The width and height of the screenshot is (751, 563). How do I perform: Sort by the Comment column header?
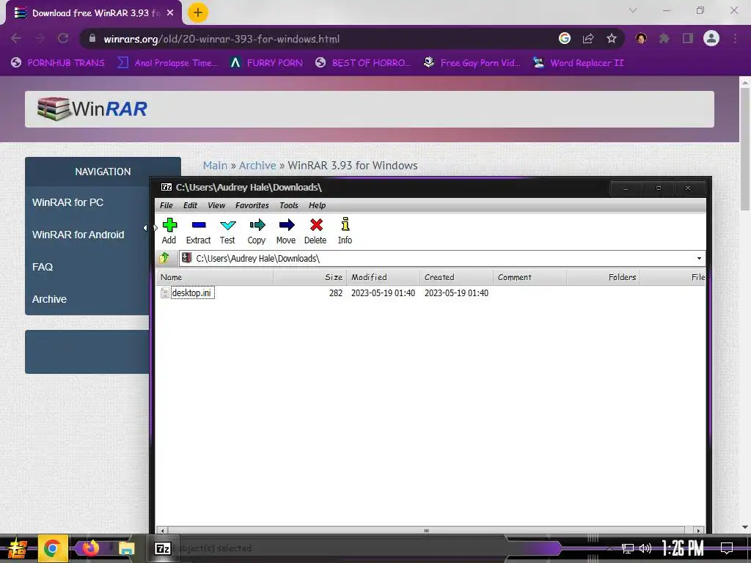tap(530, 277)
